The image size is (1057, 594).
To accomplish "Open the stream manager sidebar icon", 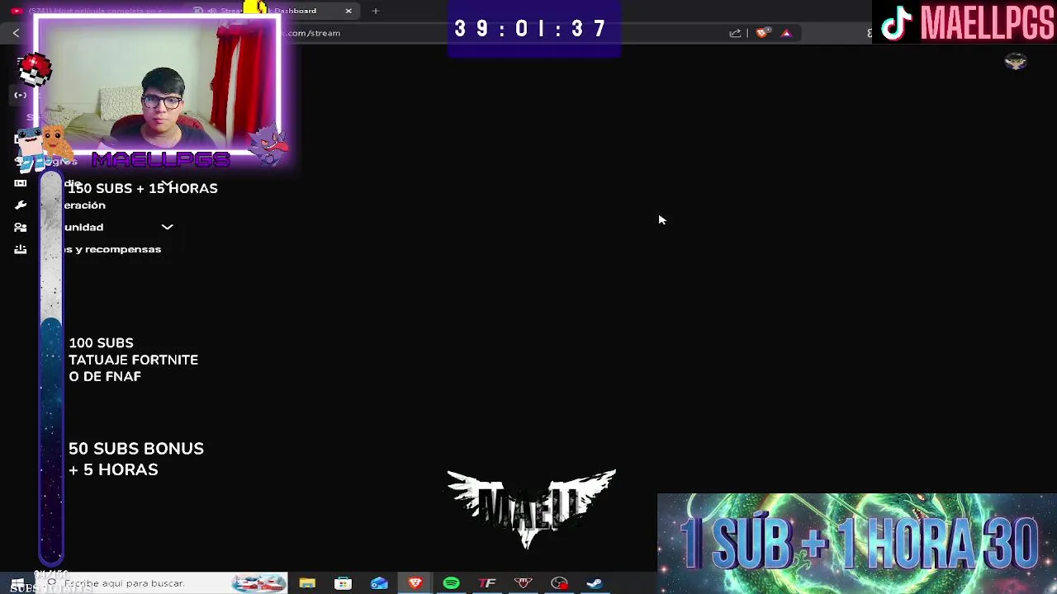I will coord(20,95).
